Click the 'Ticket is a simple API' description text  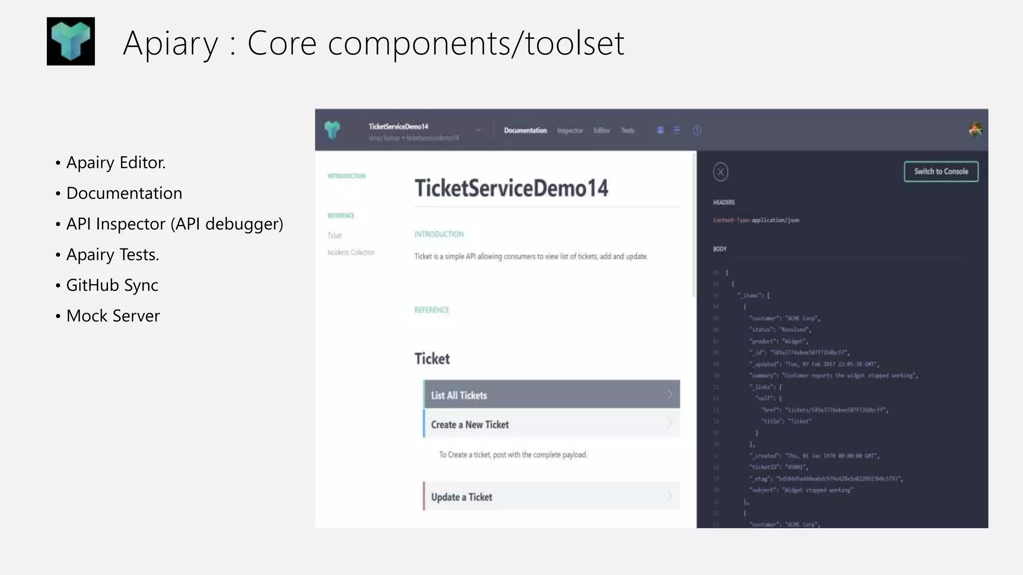click(531, 257)
